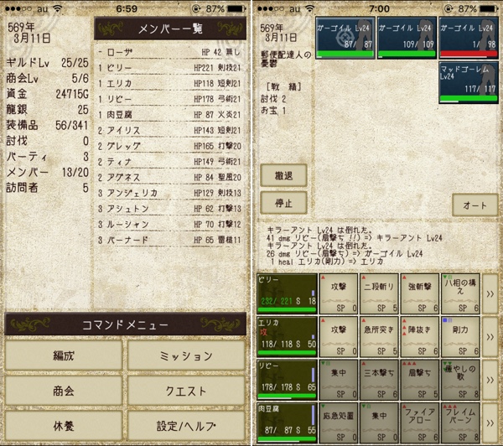Screen dimensions: 503x446
Task: Select リビー's character HP panel
Action: (x=287, y=380)
